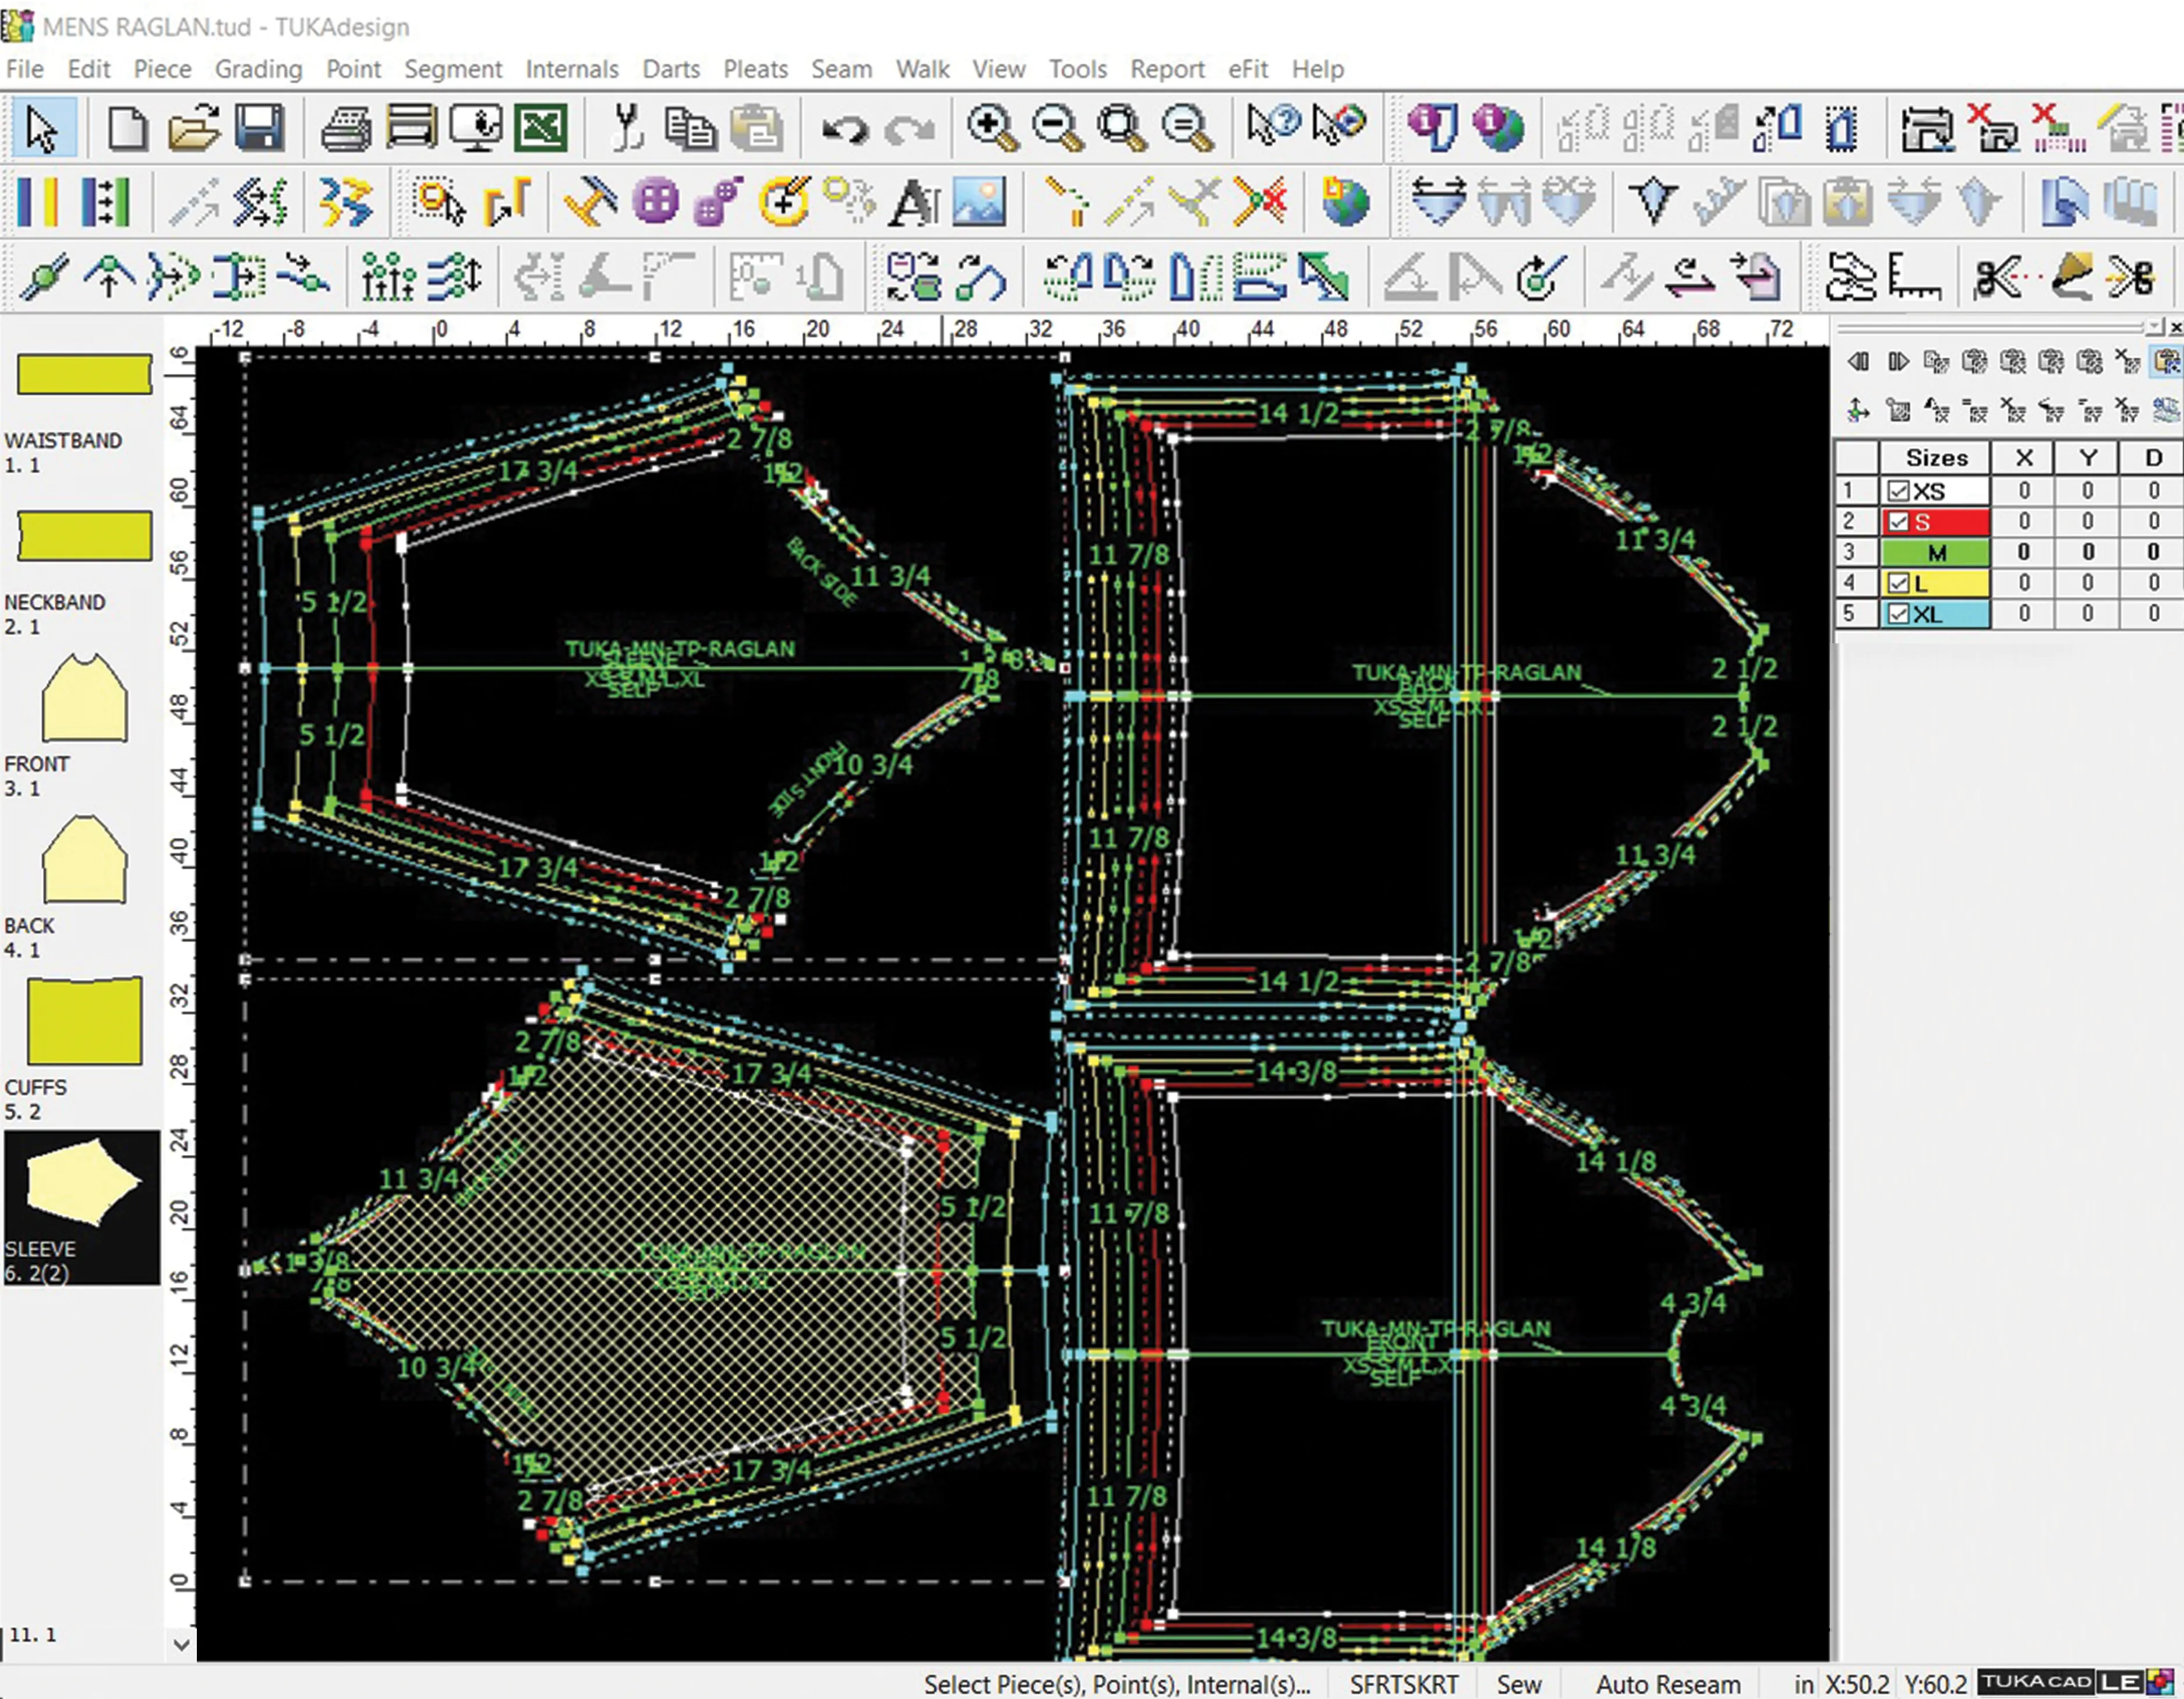Click the Sew status bar button
The width and height of the screenshot is (2184, 1699).
pos(1518,1684)
